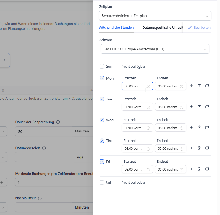Remove Friday's time range via trash icon
This screenshot has width=220, height=215.
pos(199,169)
